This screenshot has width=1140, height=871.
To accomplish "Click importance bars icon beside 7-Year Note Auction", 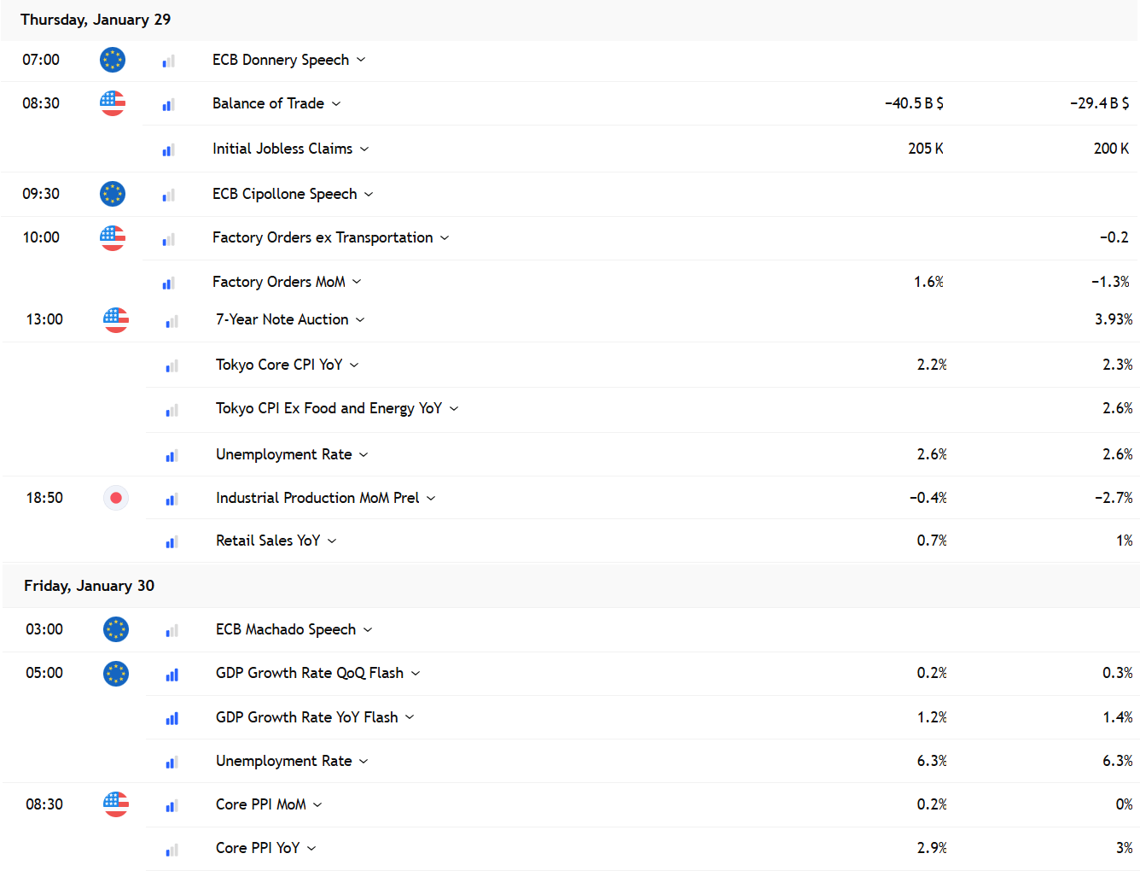I will tap(172, 320).
